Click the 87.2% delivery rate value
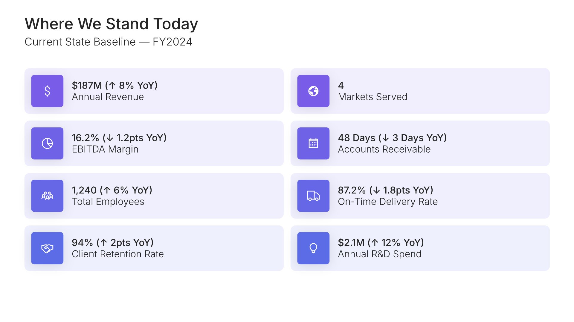 (385, 190)
